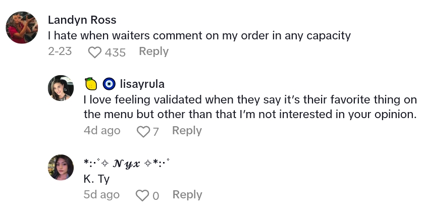This screenshot has height=213, width=422.
Task: Click the lemon emoji beside lisayrula
Action: coord(91,84)
